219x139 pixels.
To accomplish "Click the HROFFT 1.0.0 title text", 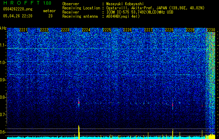I will [x=27, y=3].
